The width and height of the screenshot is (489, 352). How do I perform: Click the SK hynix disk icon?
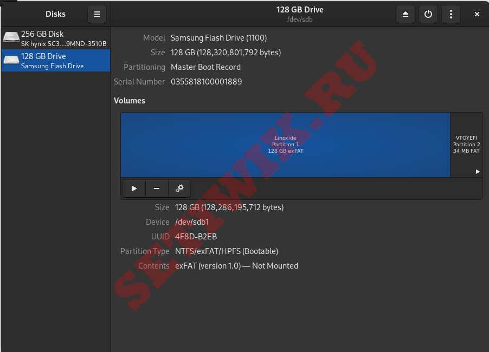11,38
